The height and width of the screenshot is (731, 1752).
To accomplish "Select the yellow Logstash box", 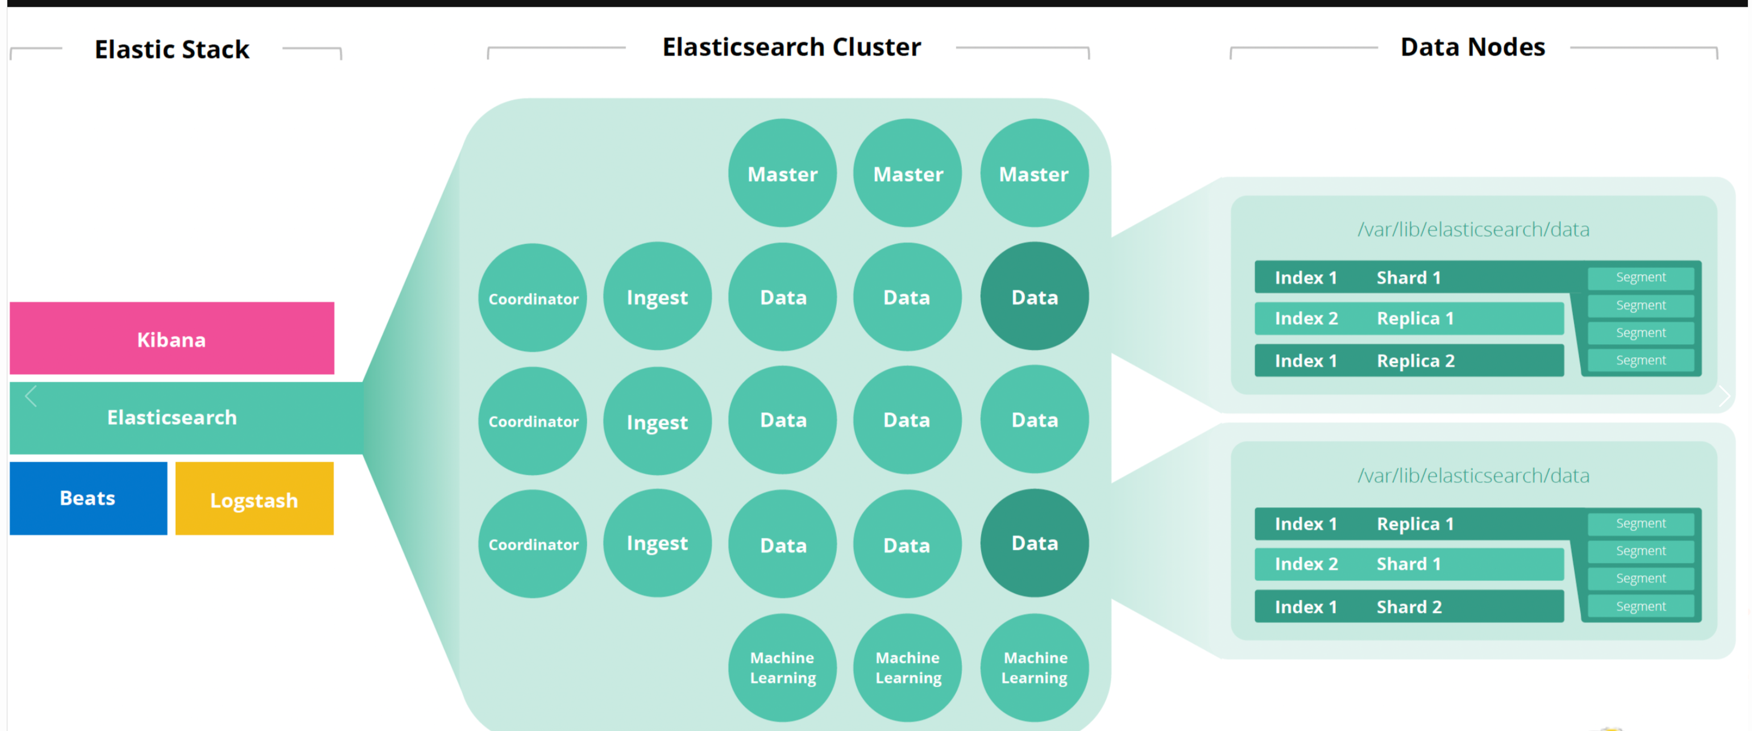I will click(254, 498).
